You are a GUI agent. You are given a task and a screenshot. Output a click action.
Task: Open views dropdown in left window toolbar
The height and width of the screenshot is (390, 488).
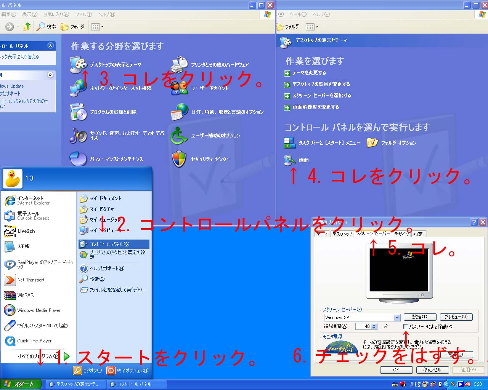97,27
